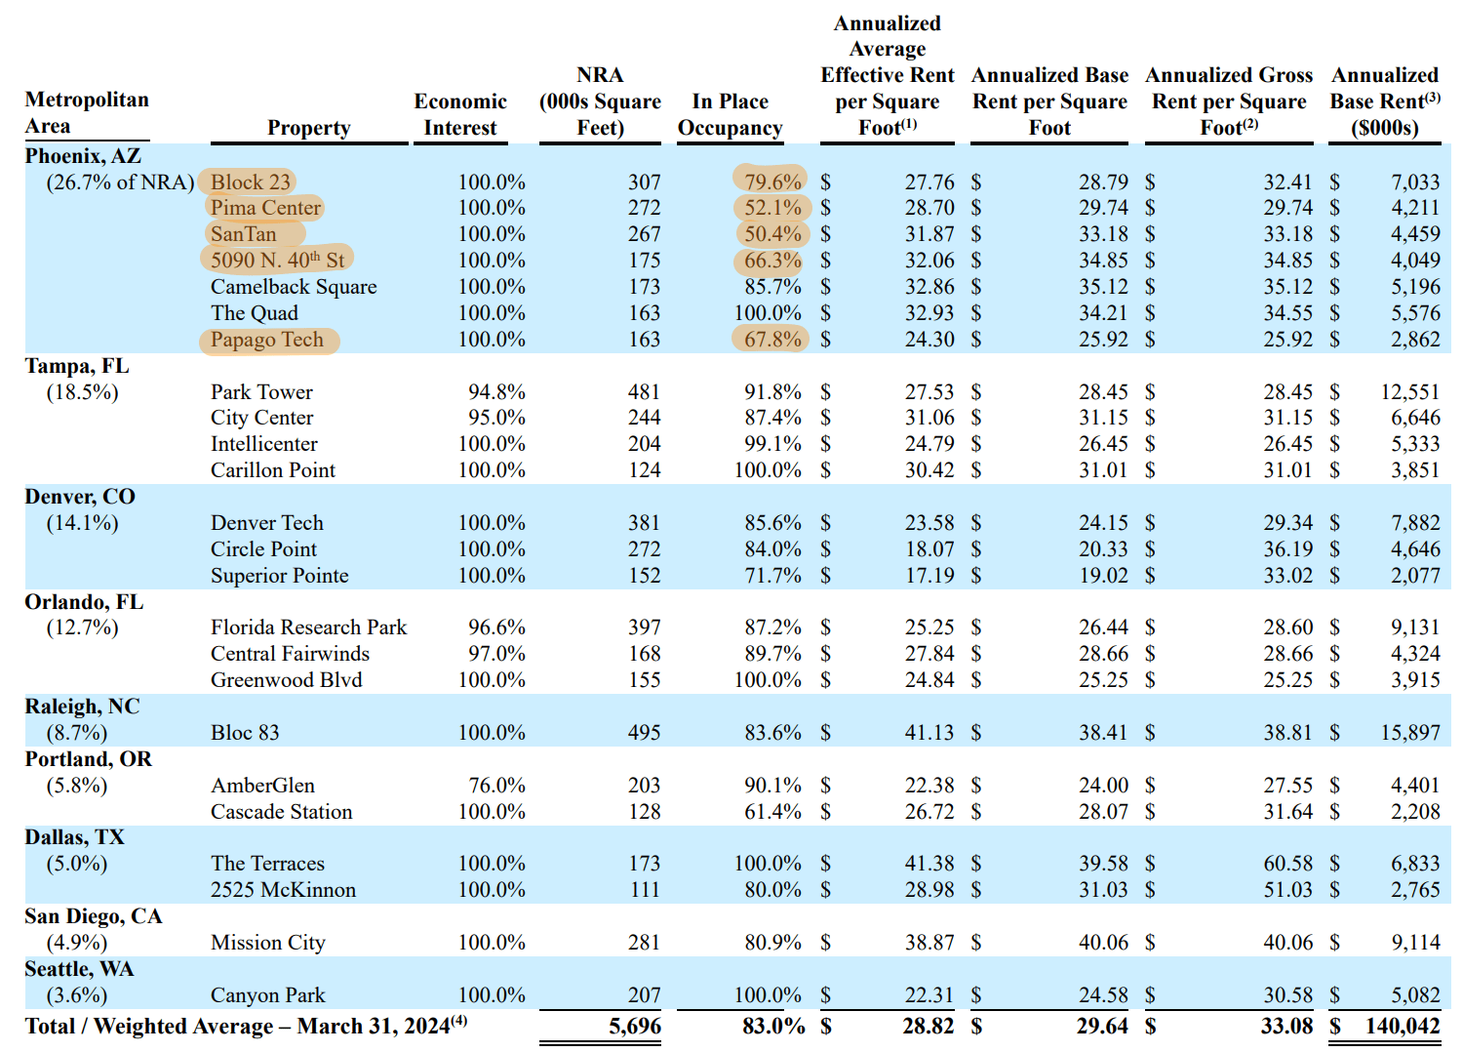Click the total NRA value 5,696
This screenshot has height=1052, width=1463.
coord(635,1027)
